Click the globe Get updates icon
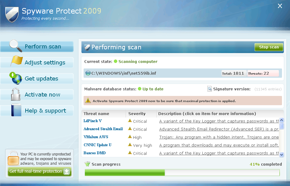The height and width of the screenshot is (186, 290). 16,78
